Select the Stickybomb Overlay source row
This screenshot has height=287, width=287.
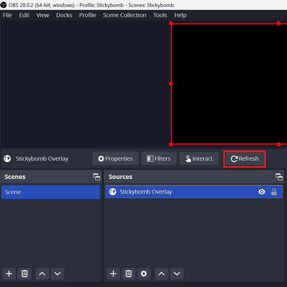[x=194, y=192]
